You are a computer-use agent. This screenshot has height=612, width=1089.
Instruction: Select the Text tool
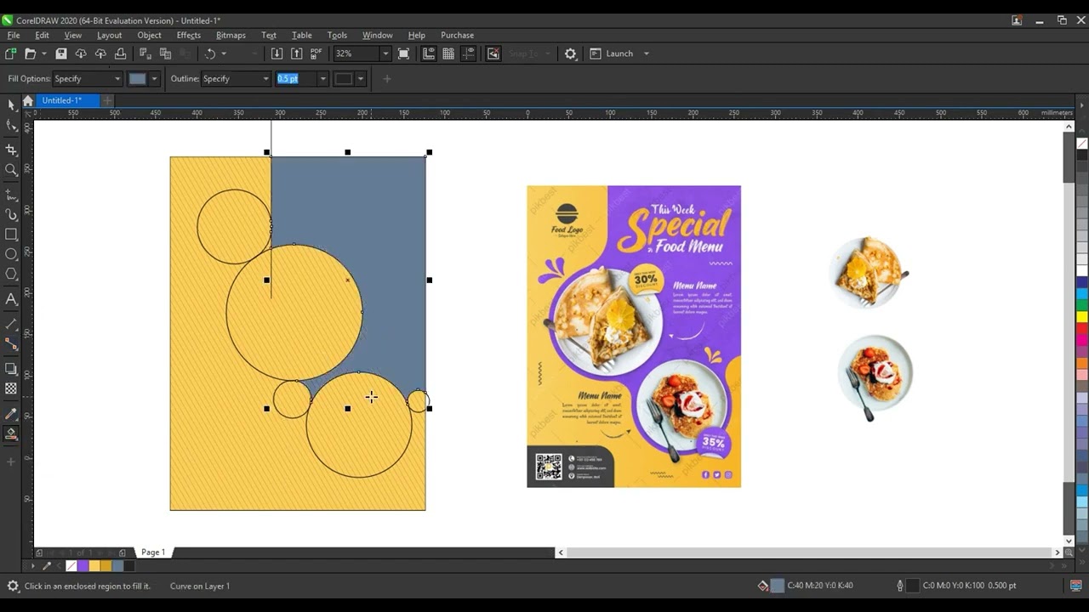11,299
